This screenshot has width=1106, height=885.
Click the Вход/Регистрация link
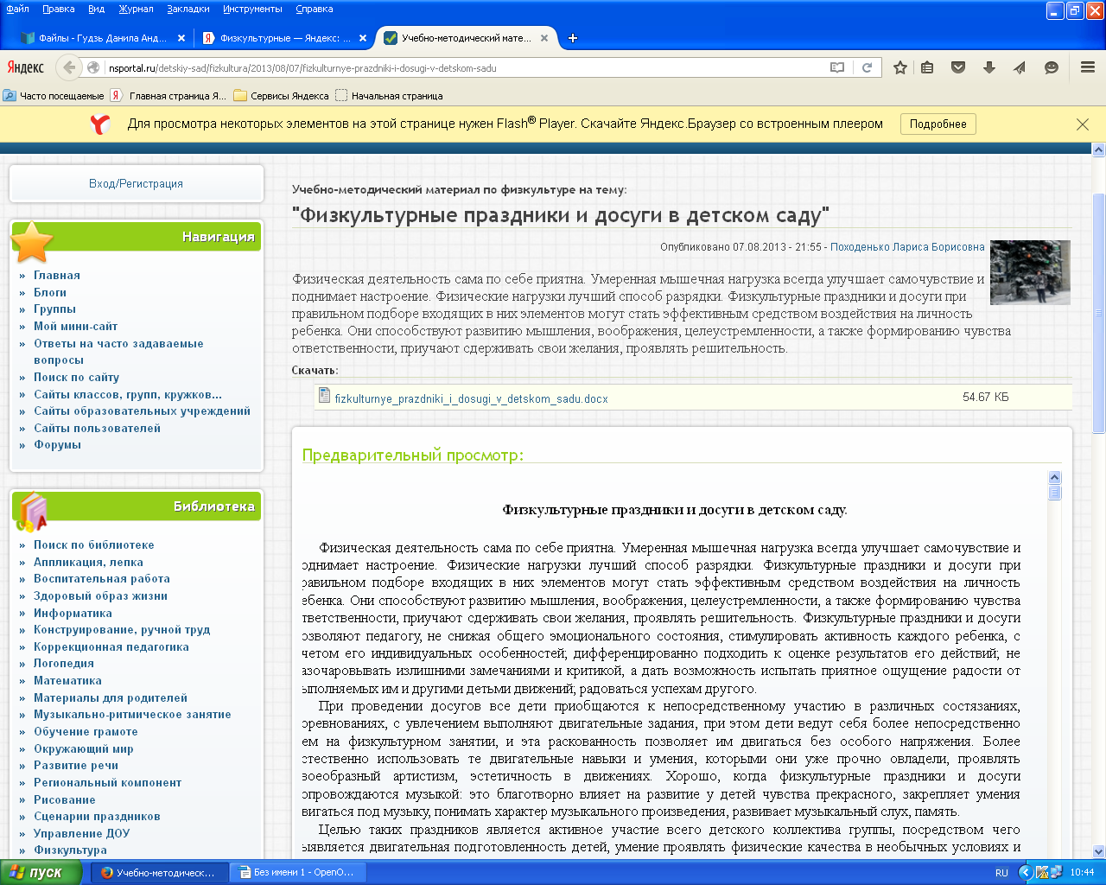136,184
